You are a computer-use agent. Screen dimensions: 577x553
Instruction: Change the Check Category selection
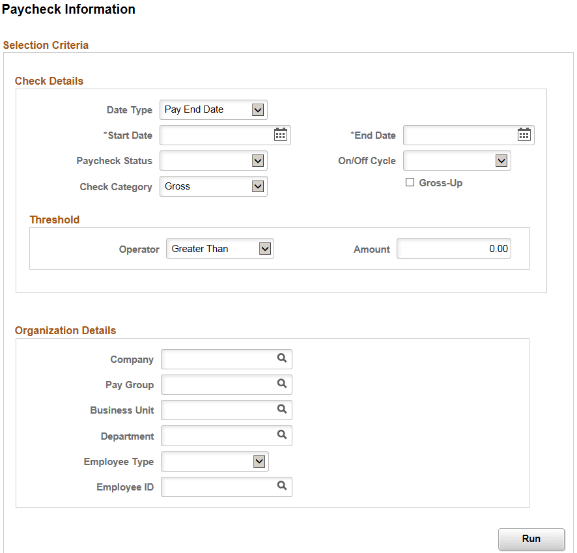(259, 186)
